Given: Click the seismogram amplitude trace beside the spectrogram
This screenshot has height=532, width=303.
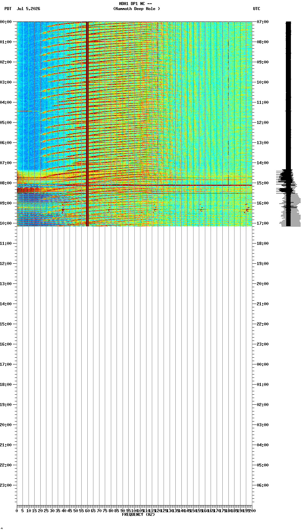Looking at the screenshot, I should coord(288,124).
